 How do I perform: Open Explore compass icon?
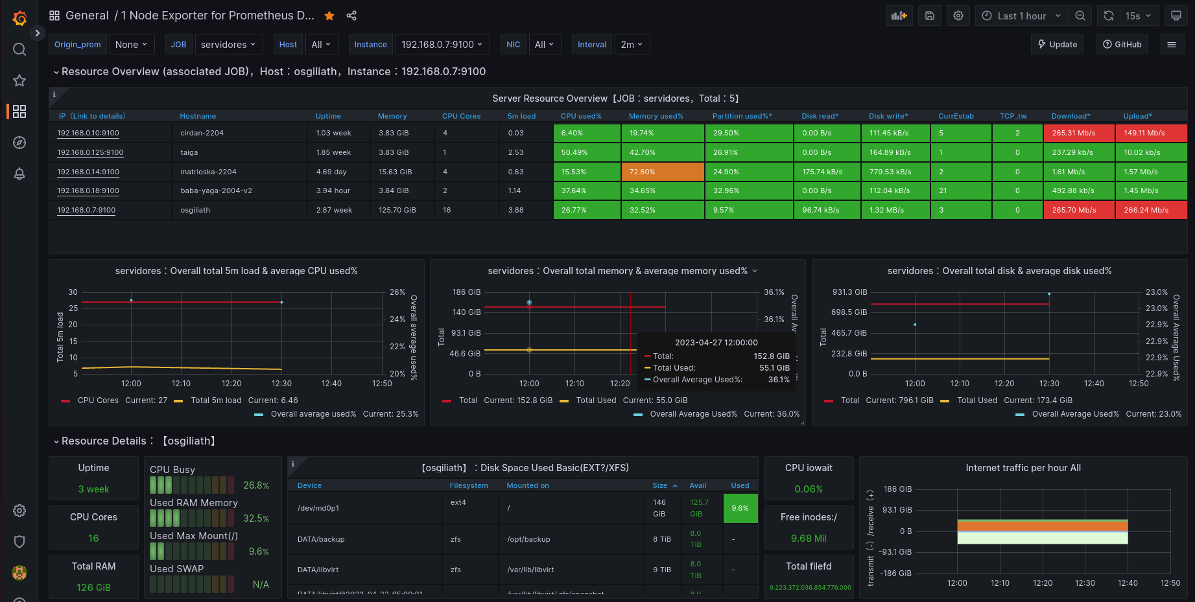19,143
